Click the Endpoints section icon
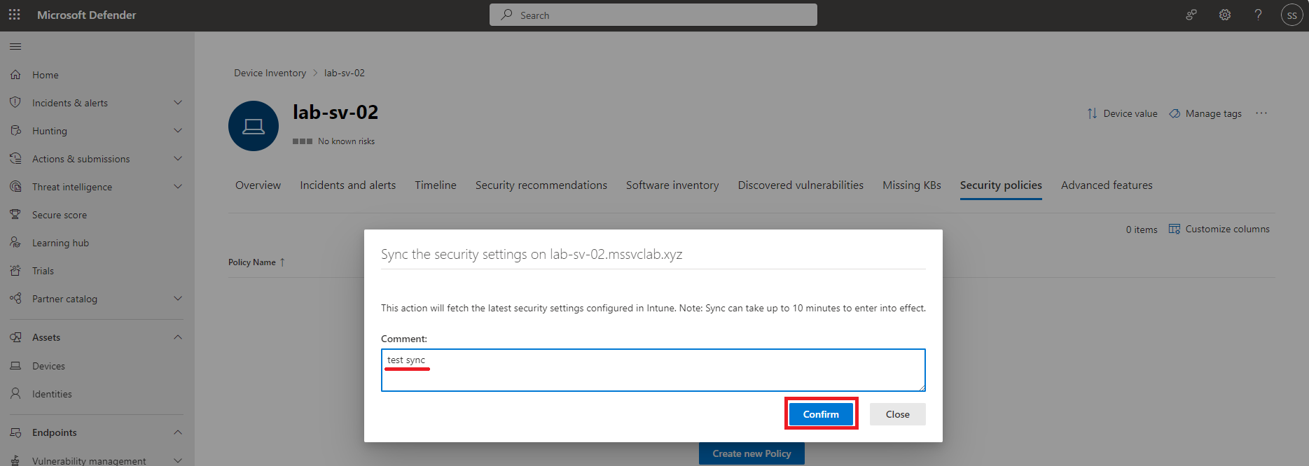This screenshot has width=1309, height=466. click(15, 432)
